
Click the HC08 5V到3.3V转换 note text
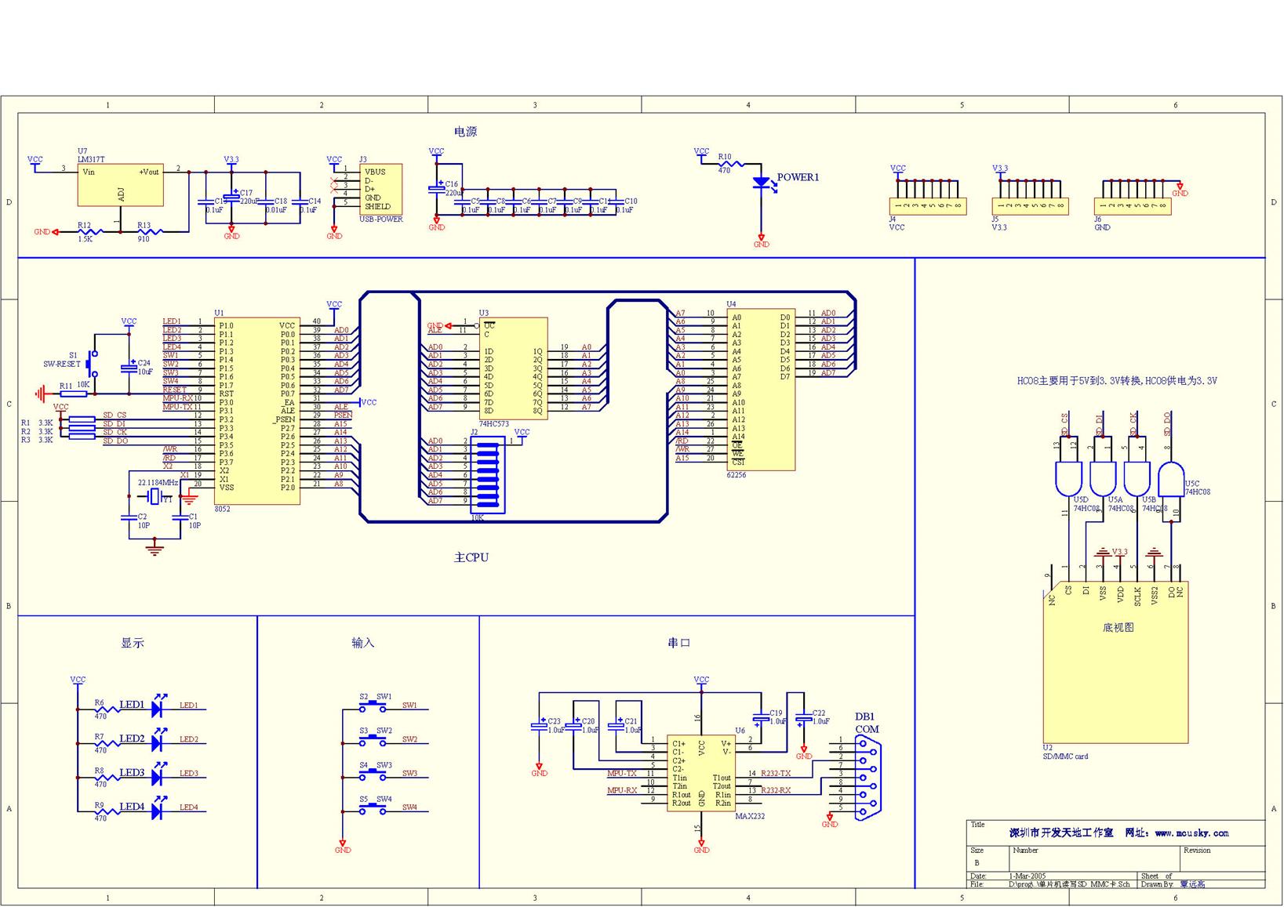(1117, 381)
